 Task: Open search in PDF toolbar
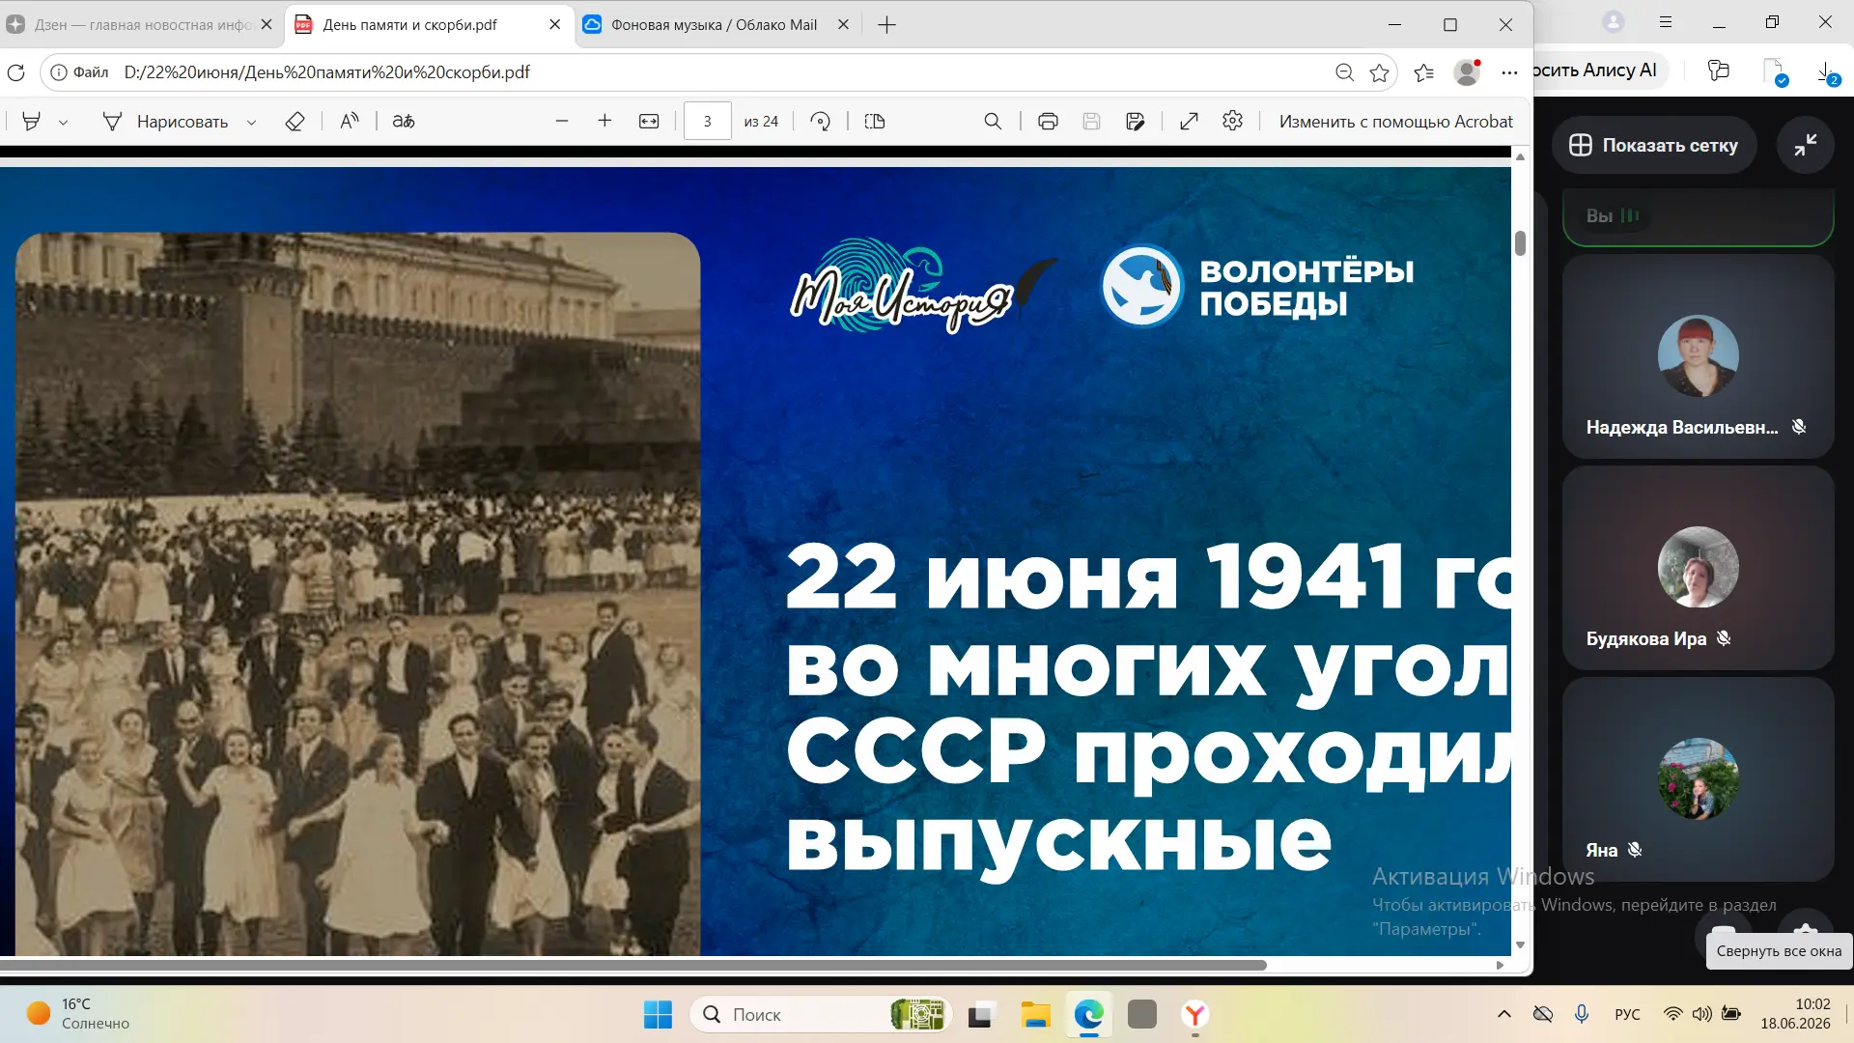click(993, 122)
